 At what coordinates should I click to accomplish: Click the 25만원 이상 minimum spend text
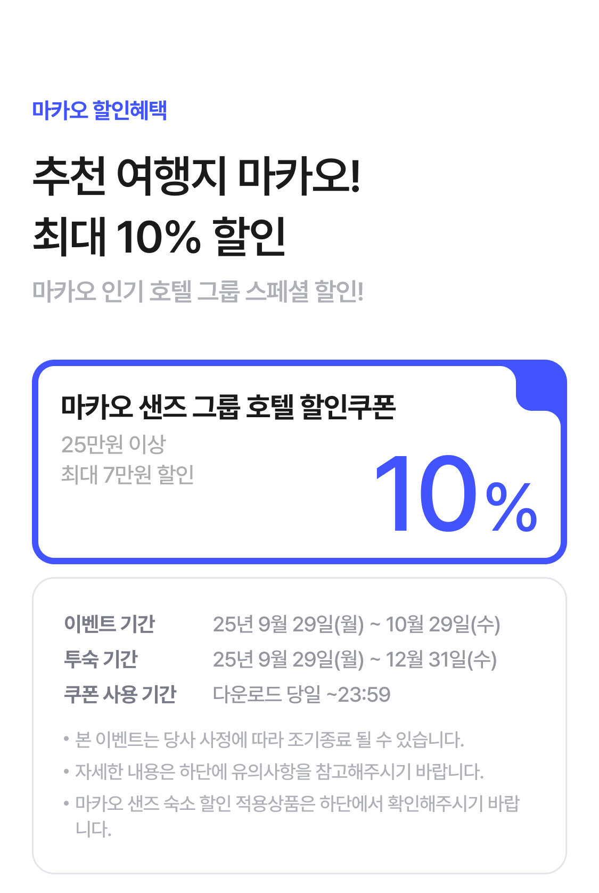pyautogui.click(x=113, y=444)
